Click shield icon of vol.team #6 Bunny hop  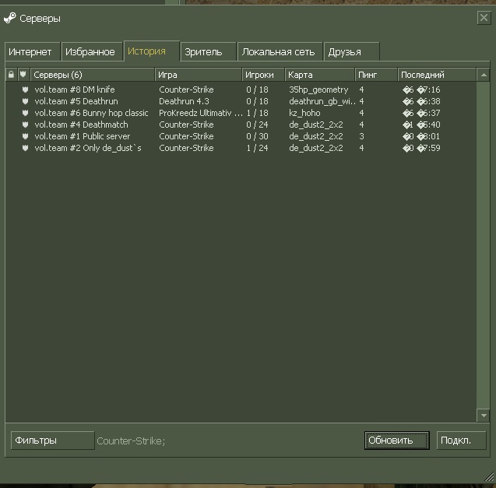[25, 113]
